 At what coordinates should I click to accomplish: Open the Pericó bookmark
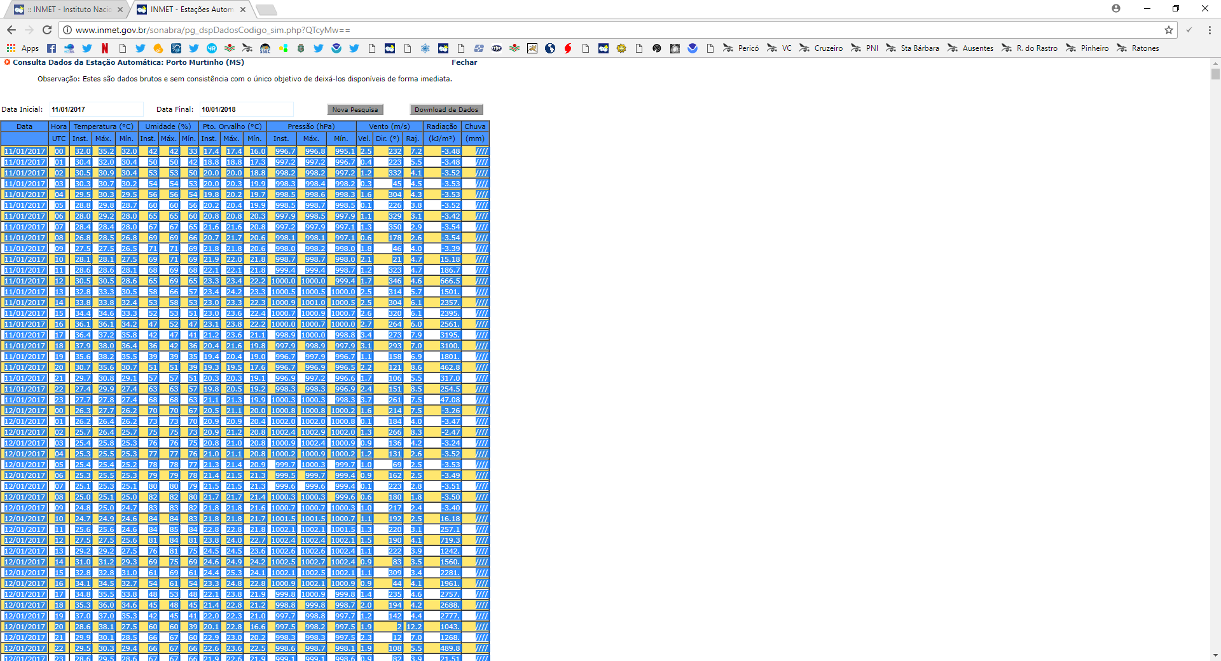pyautogui.click(x=741, y=48)
